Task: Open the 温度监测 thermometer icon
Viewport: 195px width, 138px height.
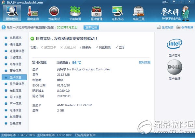Action: coord(33,13)
